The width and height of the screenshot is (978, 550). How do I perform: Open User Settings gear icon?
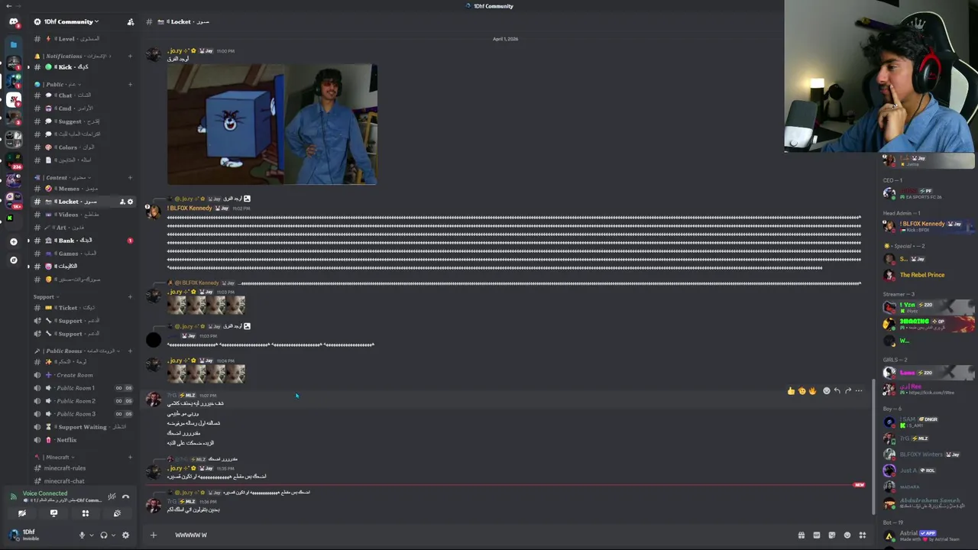[125, 535]
